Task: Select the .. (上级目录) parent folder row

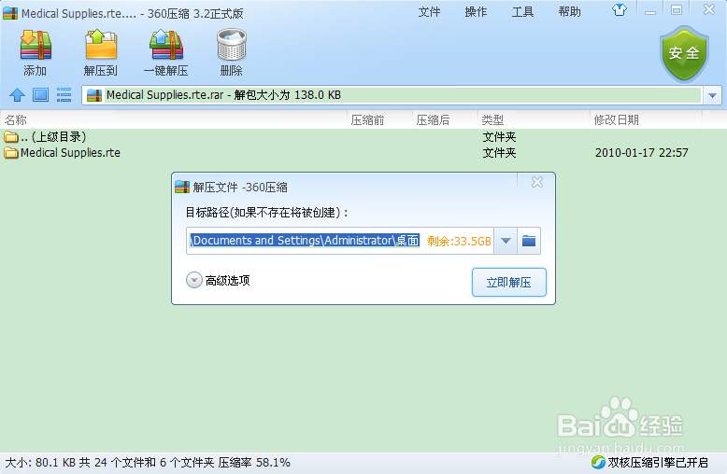Action: [x=352, y=137]
